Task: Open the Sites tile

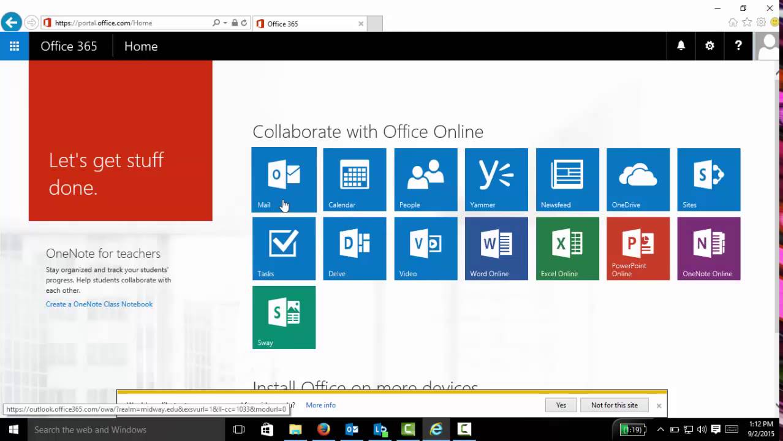Action: (x=709, y=179)
